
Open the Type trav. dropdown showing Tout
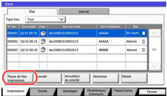pos(45,19)
